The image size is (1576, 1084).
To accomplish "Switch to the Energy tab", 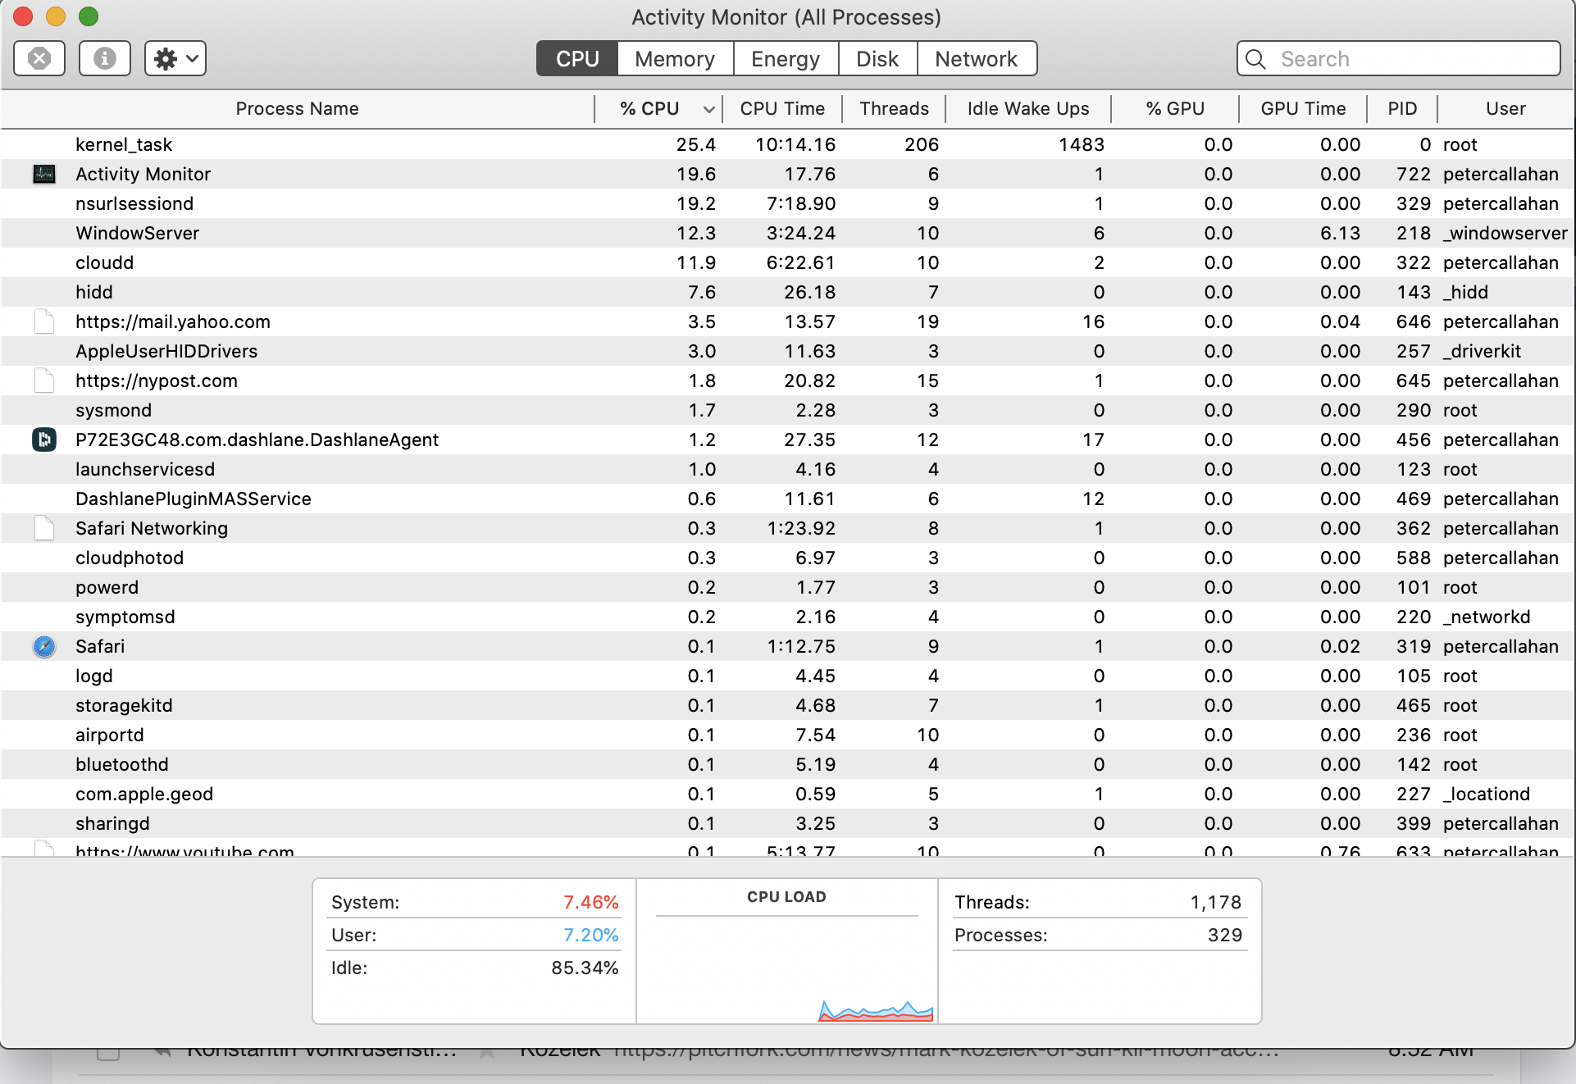I will [x=786, y=59].
